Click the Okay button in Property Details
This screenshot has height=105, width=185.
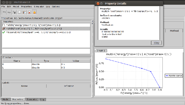click(156, 43)
